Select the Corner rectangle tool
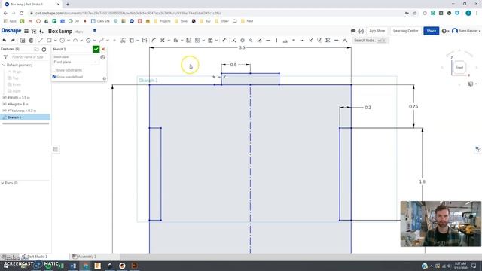The height and width of the screenshot is (271, 482). pos(49,40)
